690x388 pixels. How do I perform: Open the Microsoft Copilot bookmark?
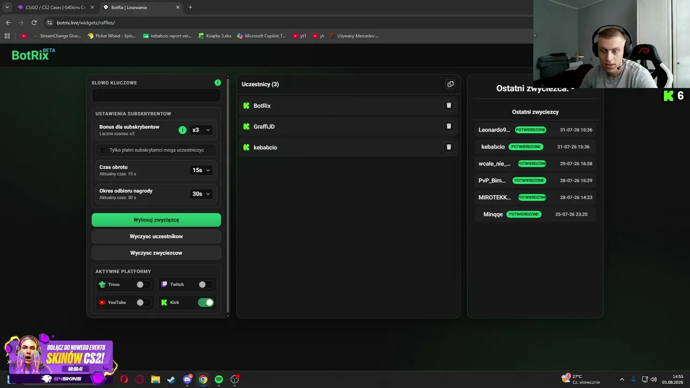[261, 36]
